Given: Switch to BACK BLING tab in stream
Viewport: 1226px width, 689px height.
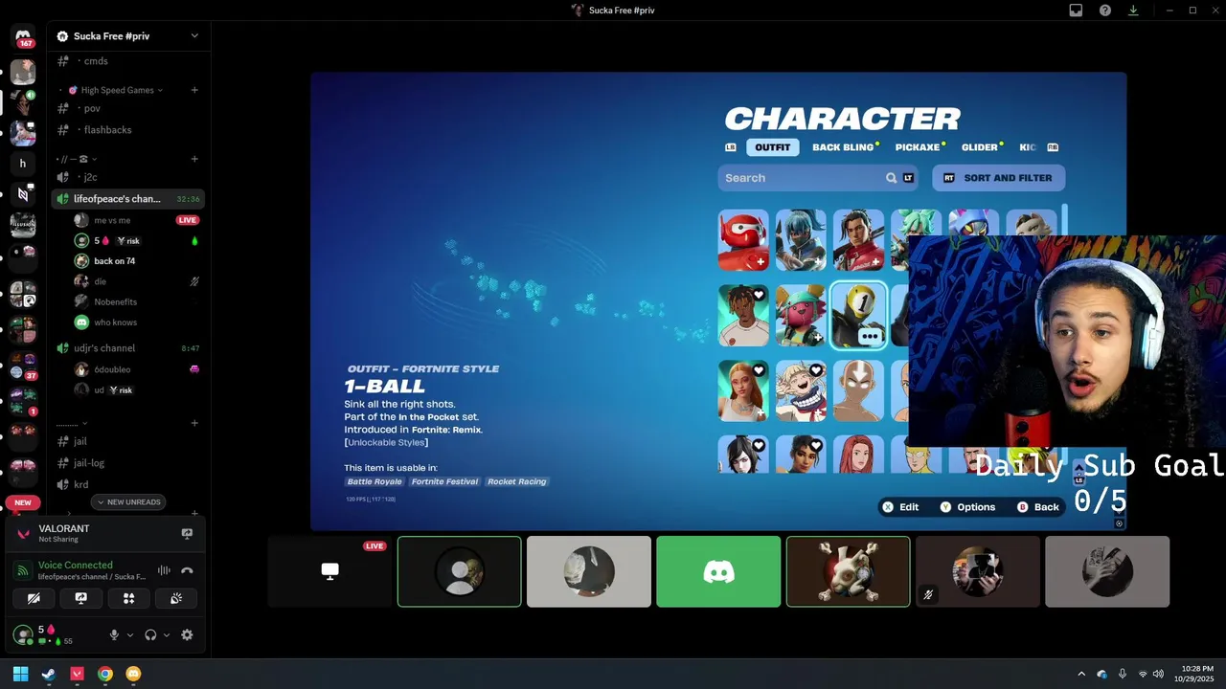Looking at the screenshot, I should click(844, 147).
